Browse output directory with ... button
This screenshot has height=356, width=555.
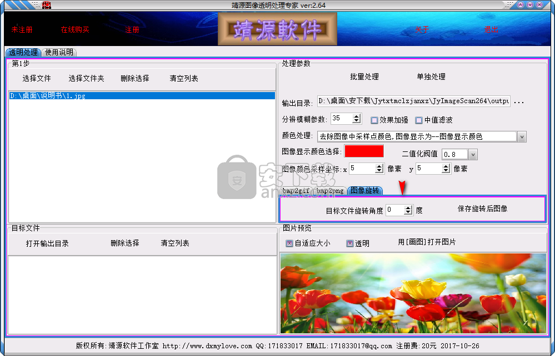tap(518, 101)
